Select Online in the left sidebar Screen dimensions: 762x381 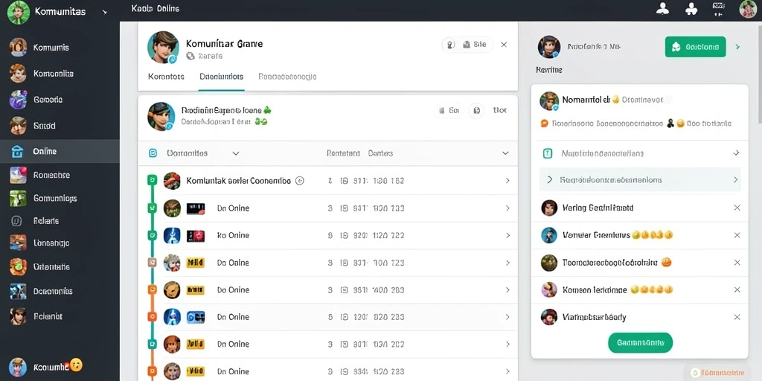pyautogui.click(x=60, y=152)
